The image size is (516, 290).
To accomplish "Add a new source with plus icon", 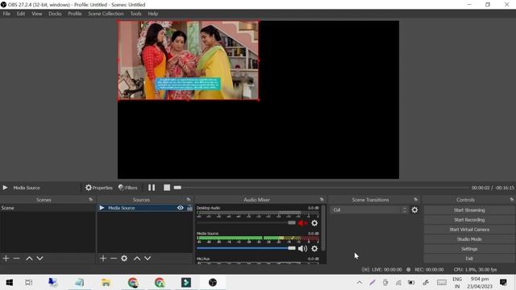I will (103, 259).
